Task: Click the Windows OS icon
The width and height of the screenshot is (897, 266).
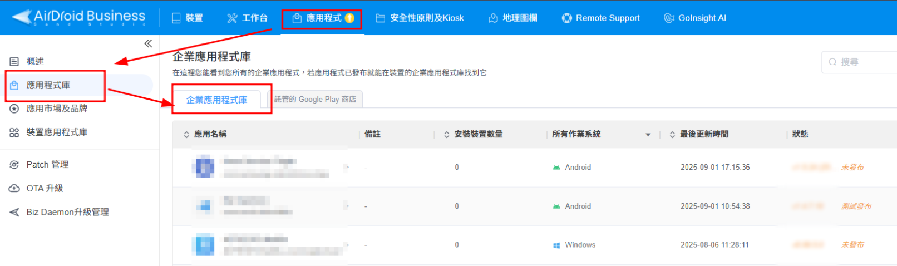Action: coord(556,245)
